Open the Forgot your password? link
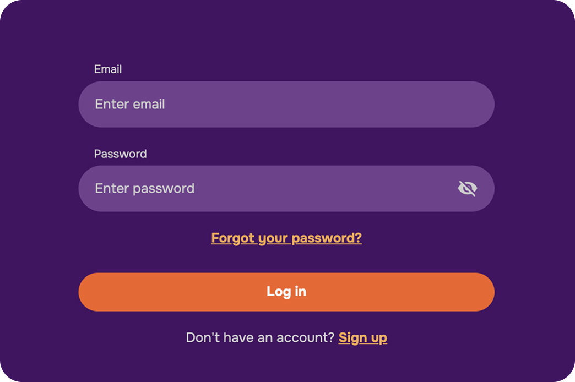575x382 pixels. [x=286, y=238]
